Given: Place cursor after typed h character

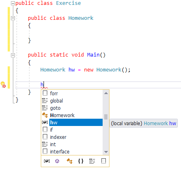Looking at the screenshot, I should [44, 84].
